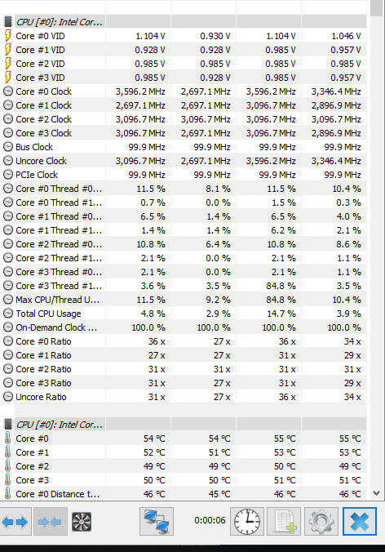The width and height of the screenshot is (385, 552).
Task: Select the Core #0 temperature thermometer icon
Action: pyautogui.click(x=7, y=438)
